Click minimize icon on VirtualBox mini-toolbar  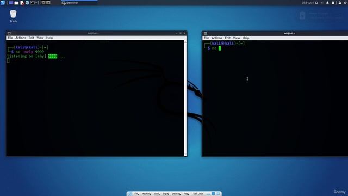point(208,194)
